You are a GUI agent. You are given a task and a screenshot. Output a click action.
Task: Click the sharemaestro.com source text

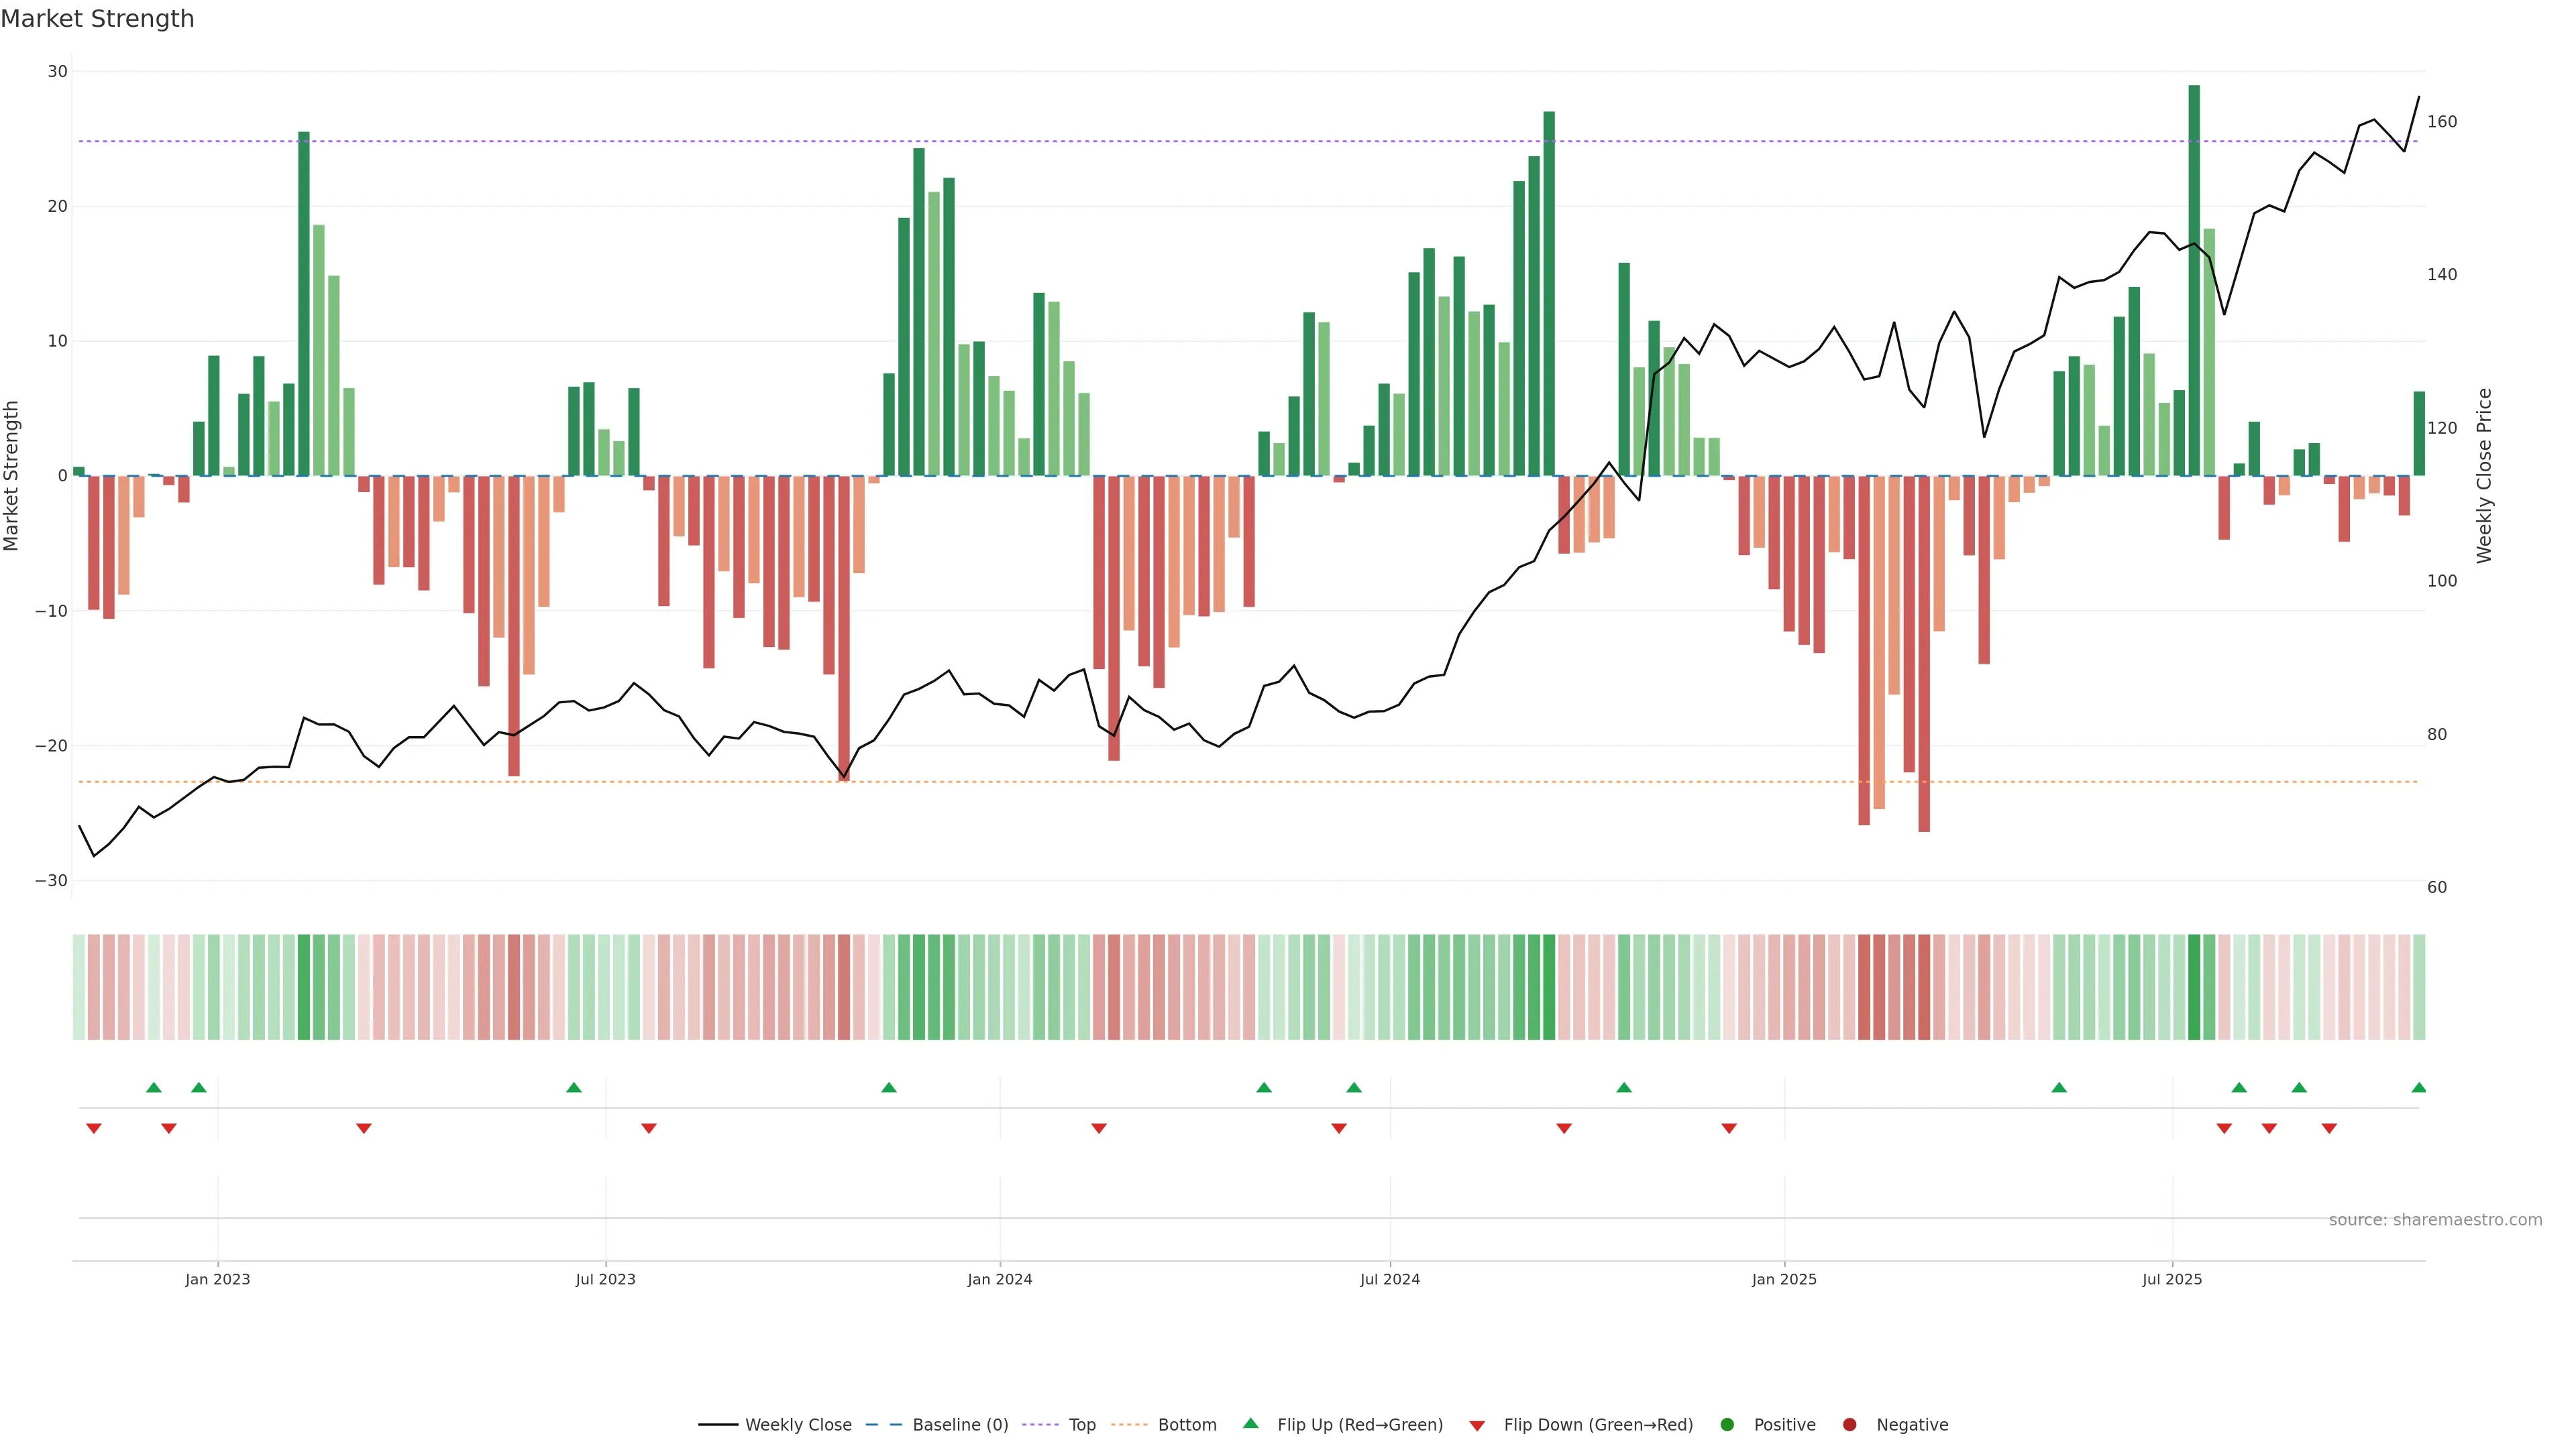coord(2435,1220)
